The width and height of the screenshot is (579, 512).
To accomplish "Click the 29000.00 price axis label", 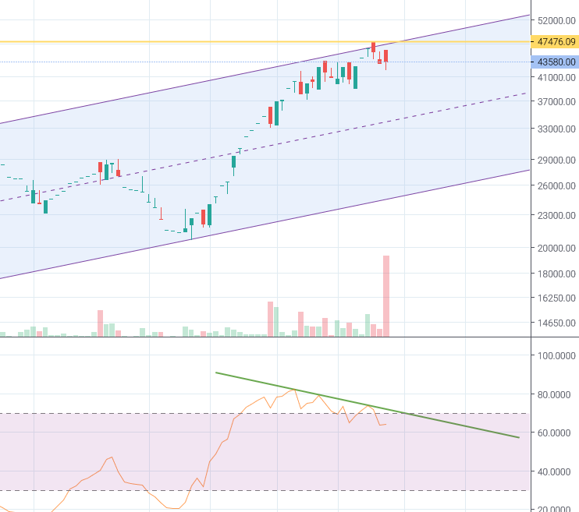I will tap(556, 160).
